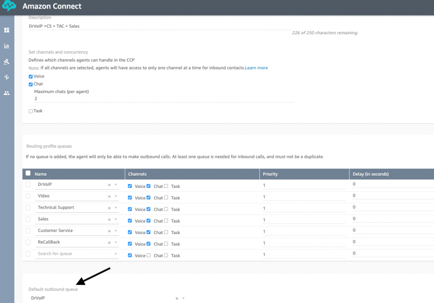Expand the Technical Support queue dropdown
Screen dimensions: 434x303
tap(116, 208)
